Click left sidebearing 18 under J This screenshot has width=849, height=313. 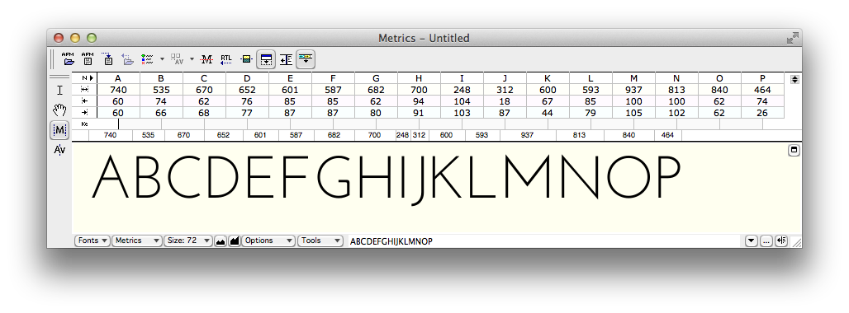(x=505, y=101)
